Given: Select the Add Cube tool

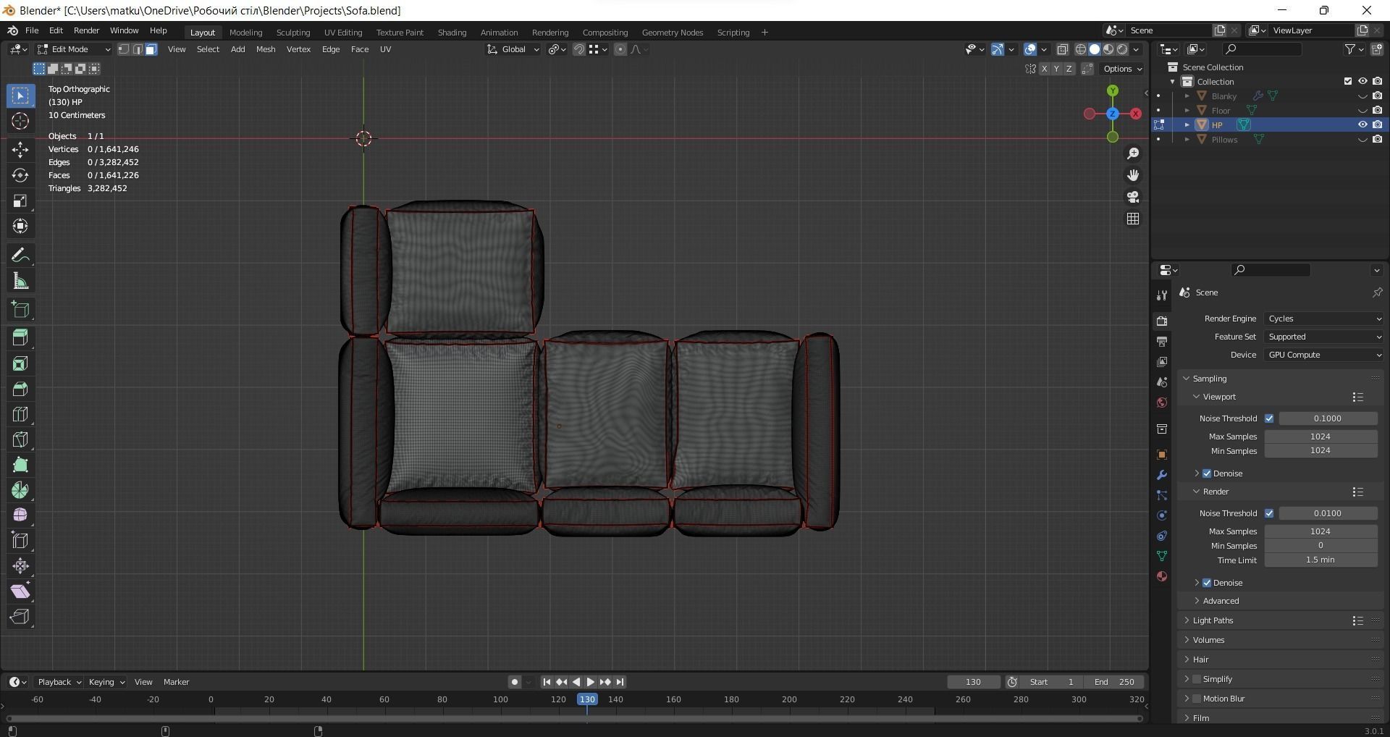Looking at the screenshot, I should [20, 310].
